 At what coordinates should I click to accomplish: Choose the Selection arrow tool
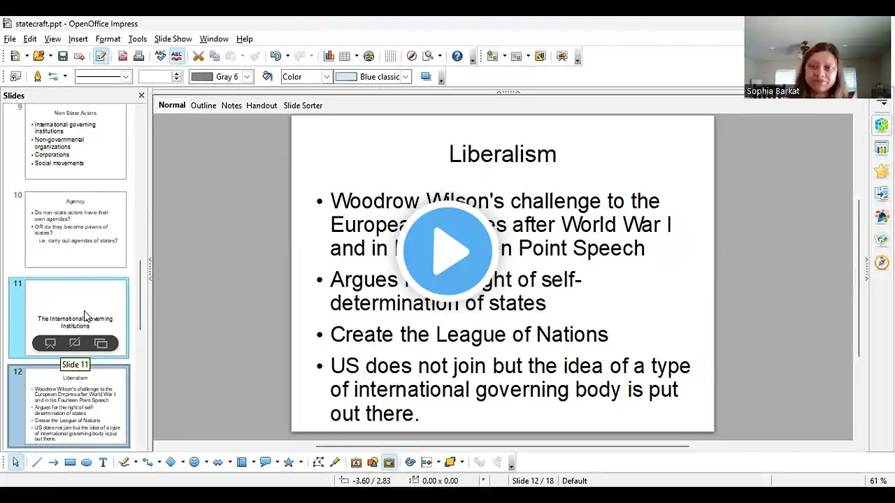tap(15, 462)
